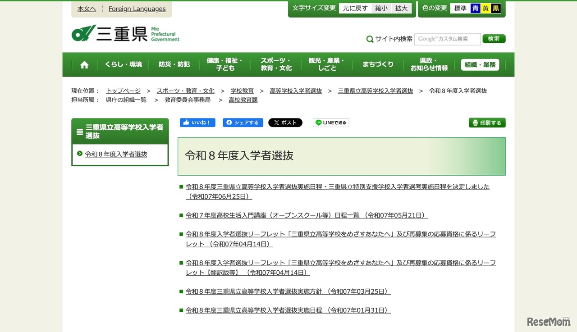Click the site search input field
The image size is (577, 332).
click(447, 39)
